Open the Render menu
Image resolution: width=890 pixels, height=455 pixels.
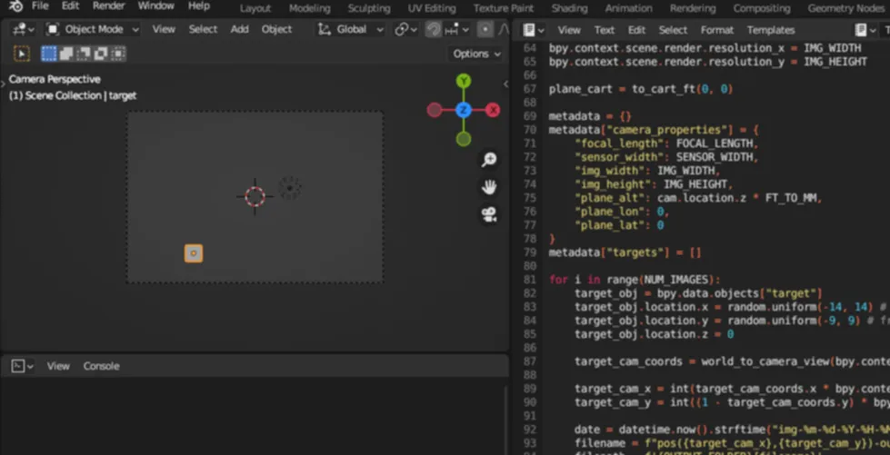pos(109,6)
